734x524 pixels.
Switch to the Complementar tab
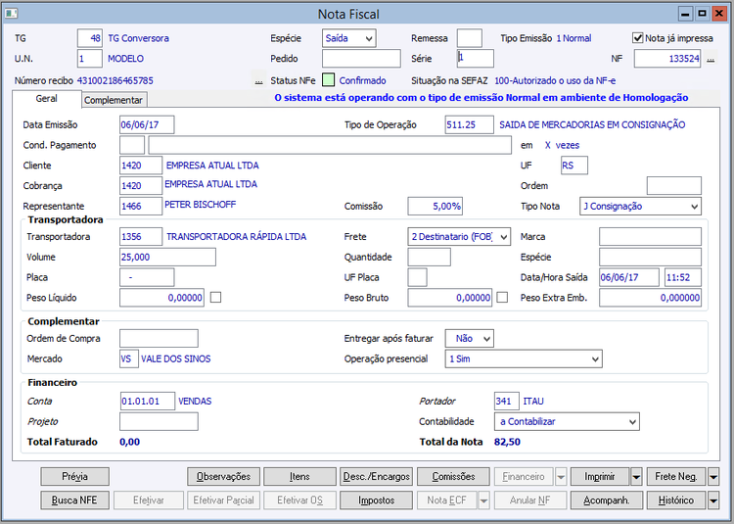(114, 100)
